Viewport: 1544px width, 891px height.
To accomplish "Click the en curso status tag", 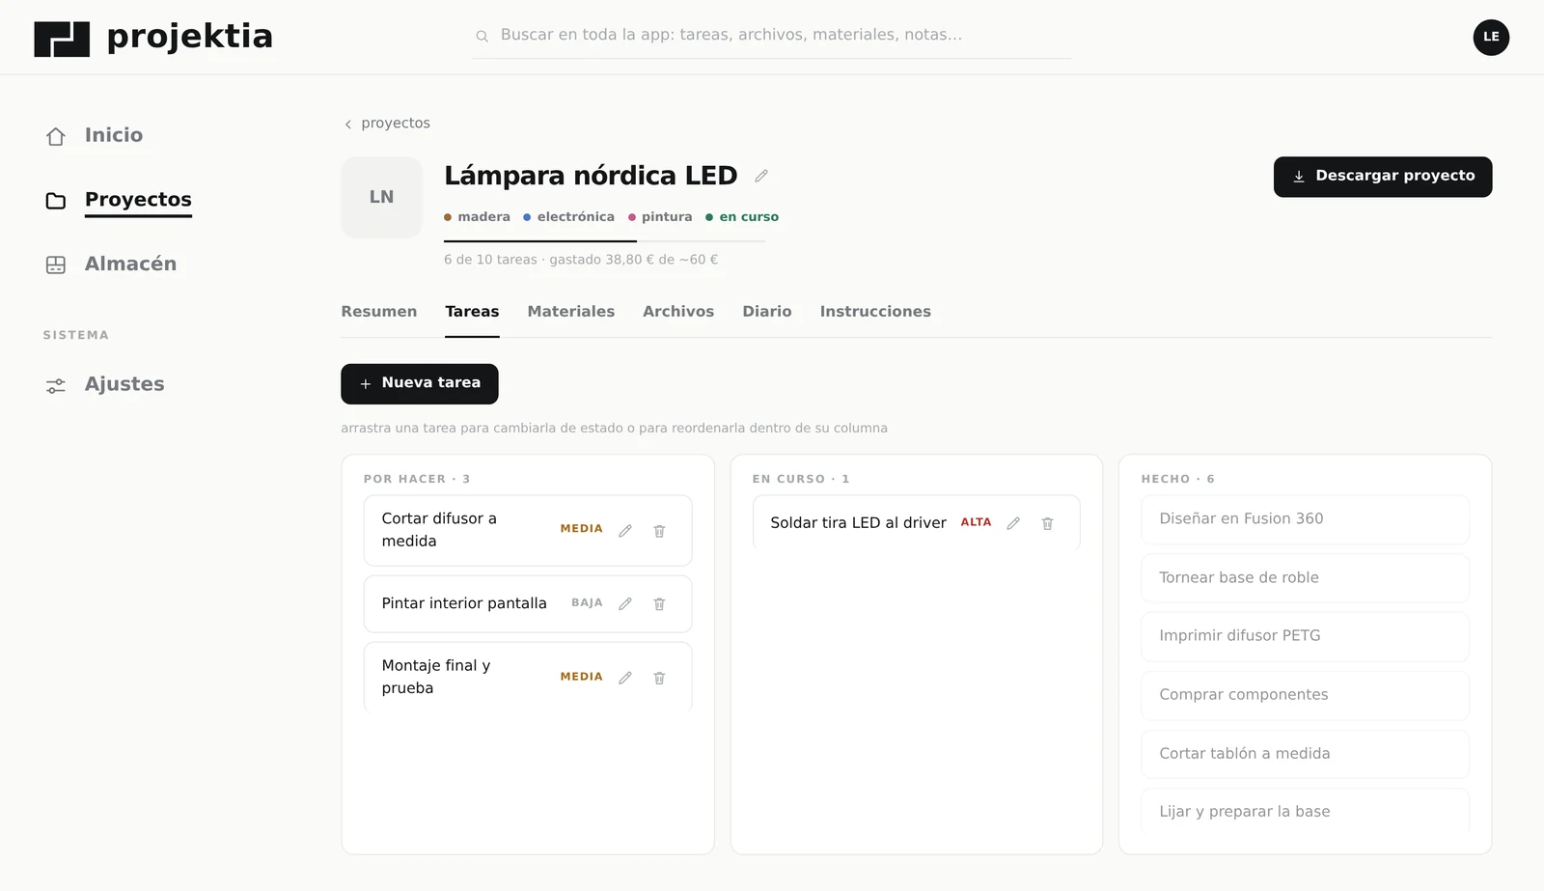I will click(x=742, y=217).
